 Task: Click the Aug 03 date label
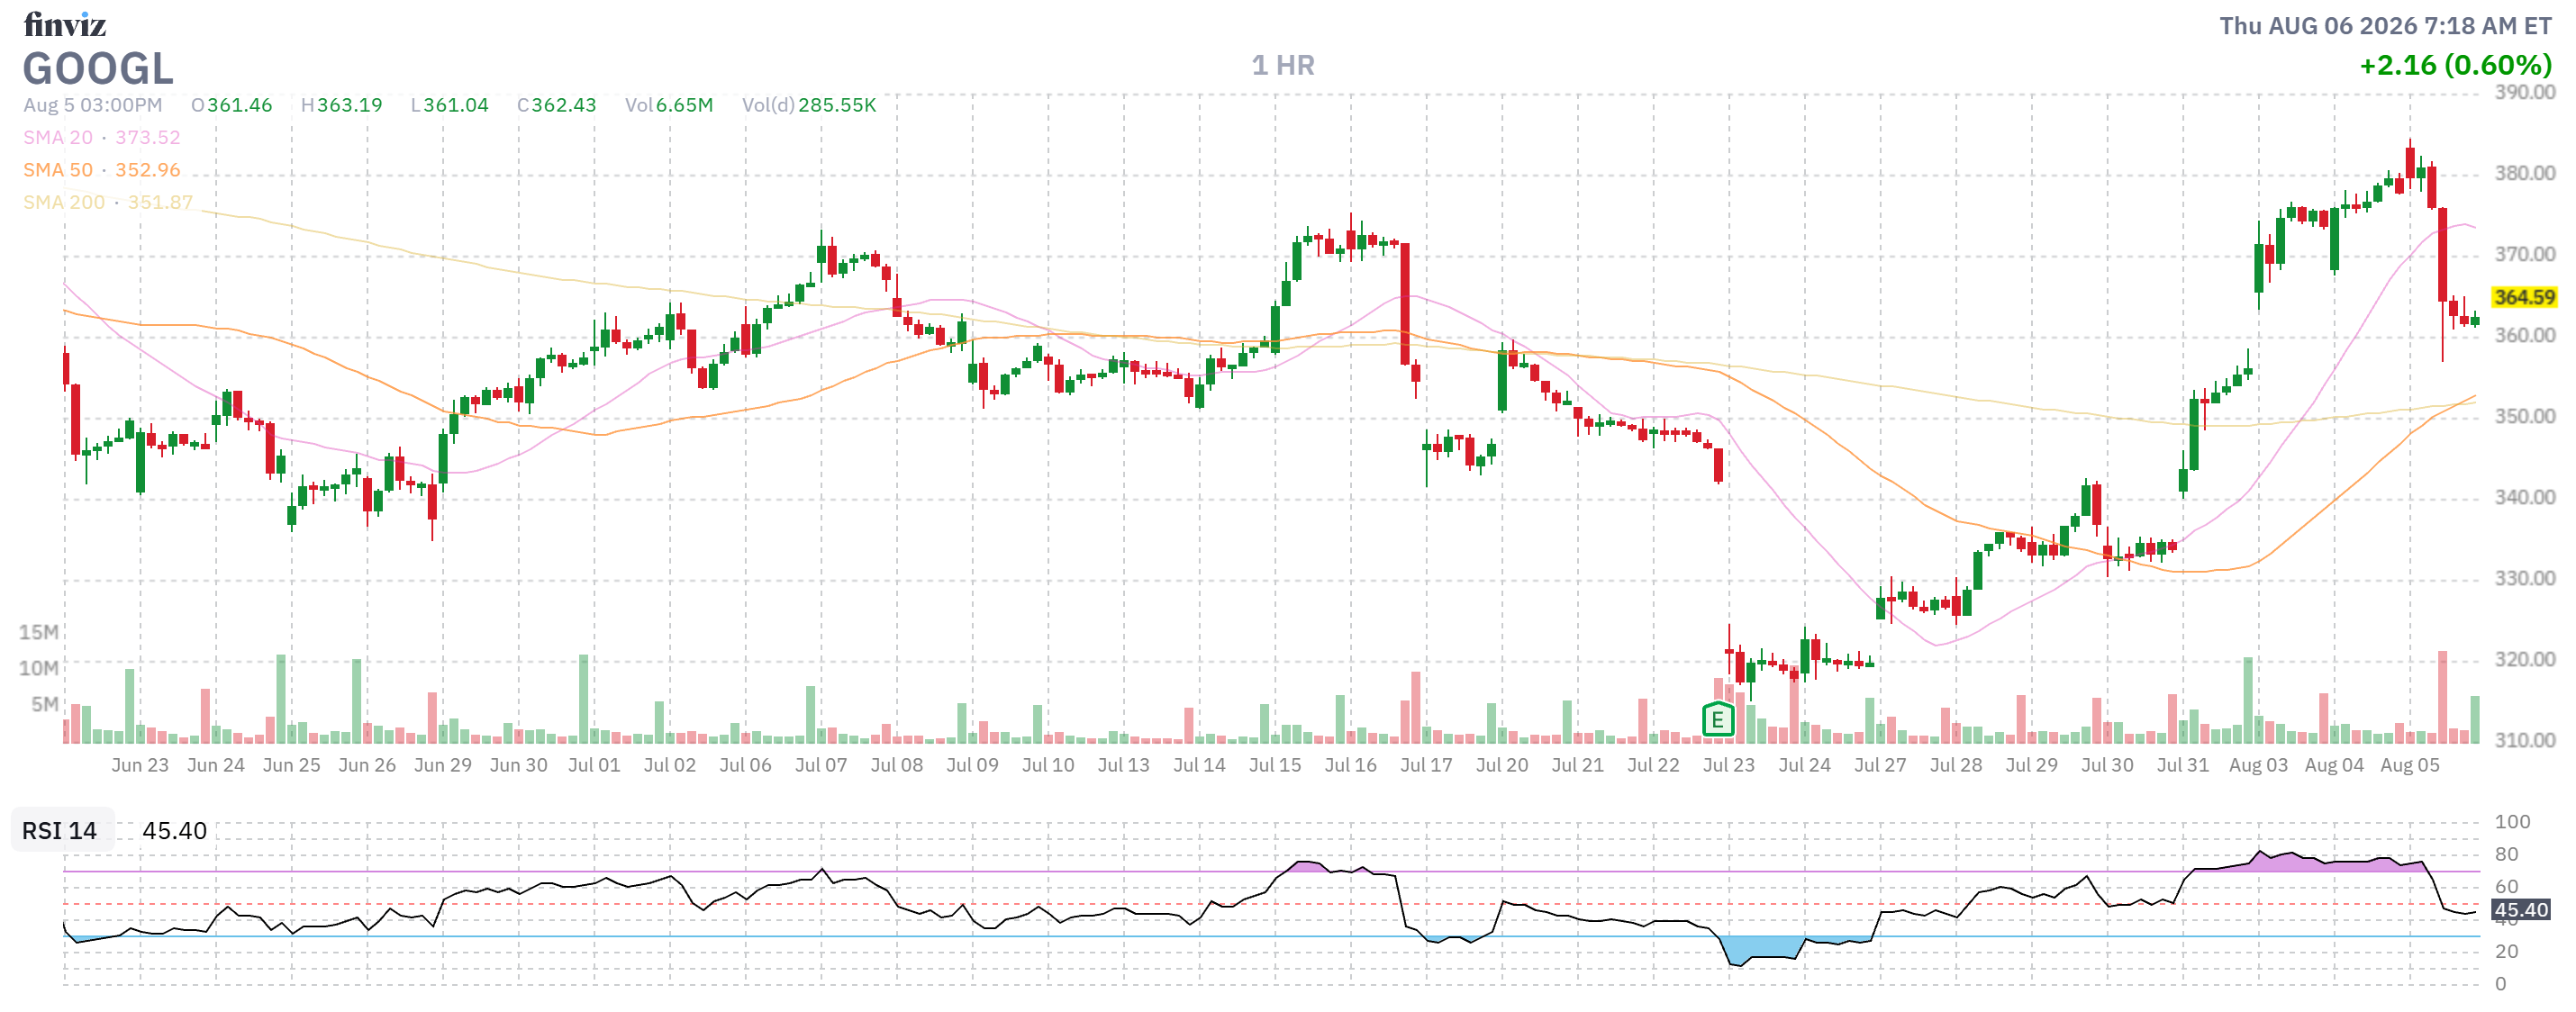[2258, 765]
